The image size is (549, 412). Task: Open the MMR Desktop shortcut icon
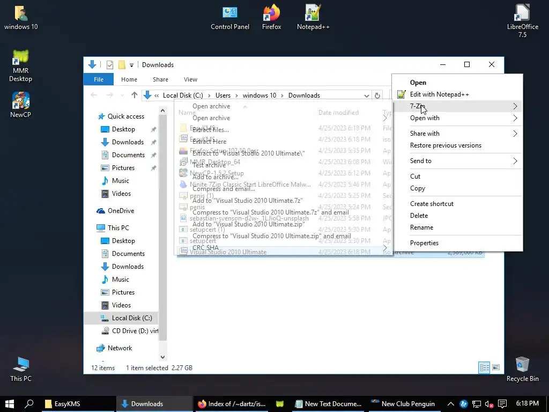point(21,66)
